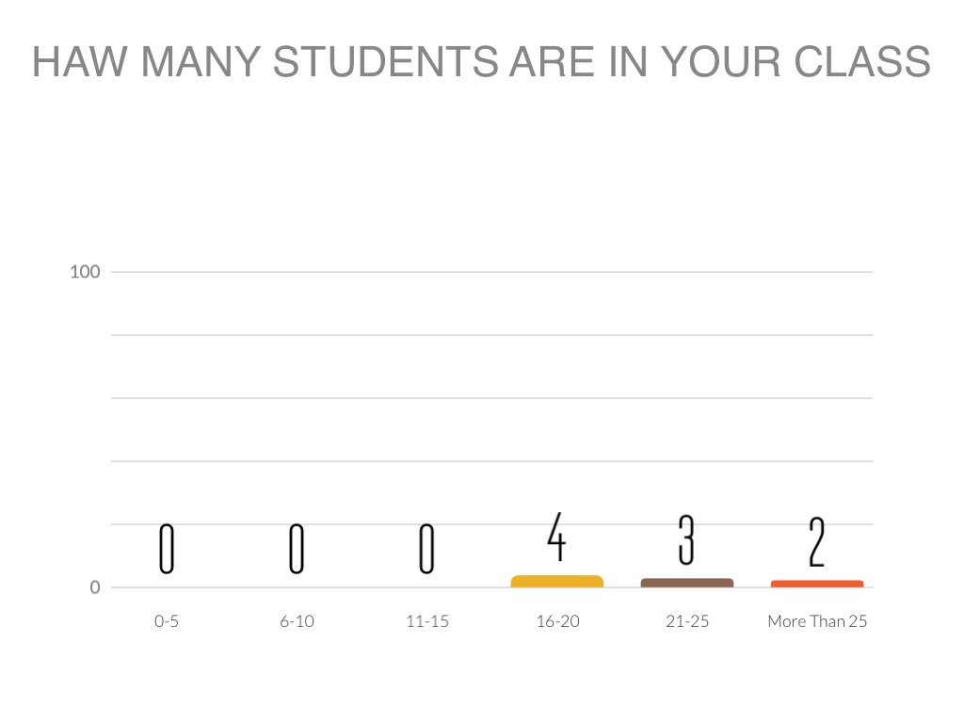Select the orange More Than 25 bar

(x=817, y=584)
